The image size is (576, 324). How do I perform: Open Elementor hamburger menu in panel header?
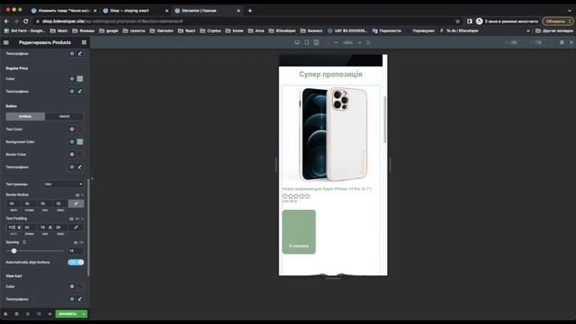click(6, 42)
